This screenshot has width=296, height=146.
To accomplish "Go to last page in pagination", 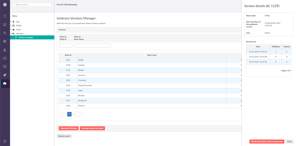I will point(81,114).
